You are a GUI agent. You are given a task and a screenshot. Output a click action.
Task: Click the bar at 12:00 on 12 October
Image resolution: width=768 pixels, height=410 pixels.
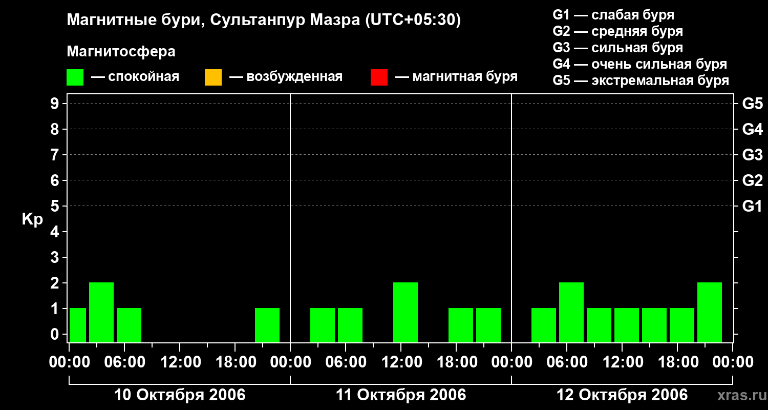click(x=627, y=325)
